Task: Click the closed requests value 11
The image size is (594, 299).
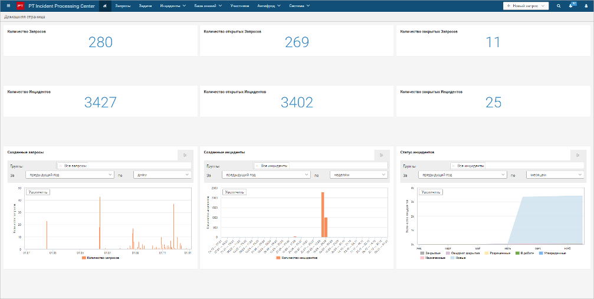Action: 493,42
